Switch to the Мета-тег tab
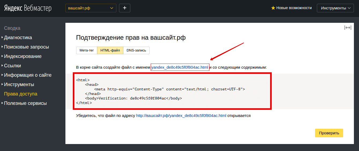Image resolution: width=359 pixels, height=151 pixels. [x=87, y=50]
